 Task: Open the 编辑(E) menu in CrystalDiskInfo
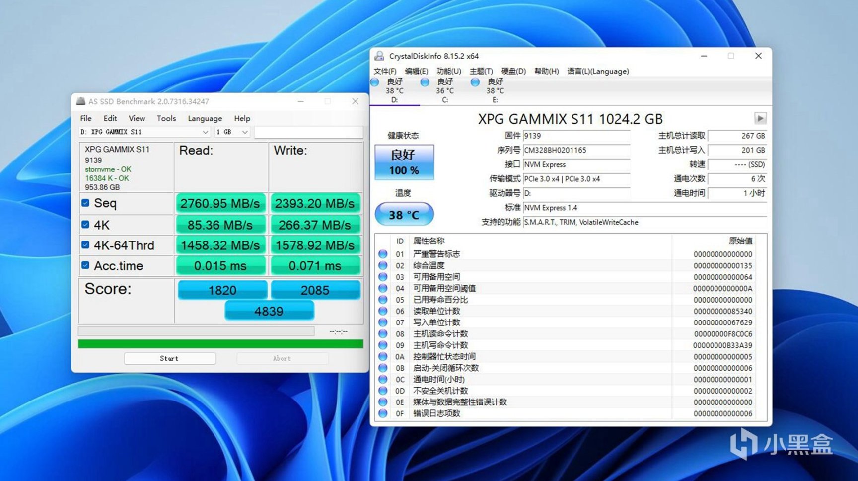pyautogui.click(x=416, y=71)
